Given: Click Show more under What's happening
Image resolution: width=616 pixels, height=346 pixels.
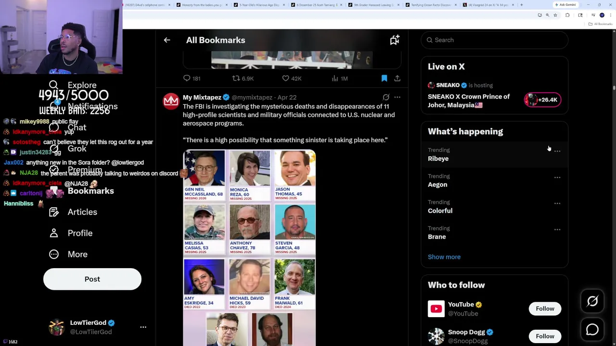Looking at the screenshot, I should click(x=444, y=257).
